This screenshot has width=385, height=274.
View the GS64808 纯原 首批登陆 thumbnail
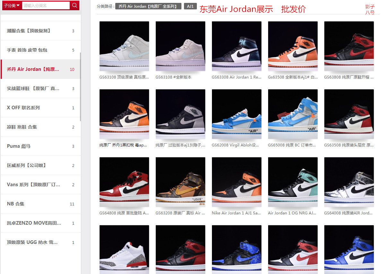coord(124,182)
